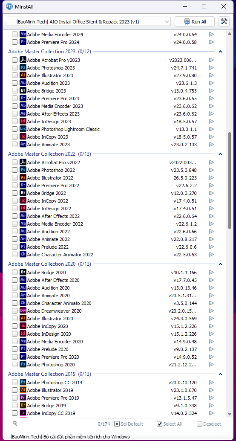Tick the Adobe Premiere Pro 2023 checkbox
This screenshot has width=236, height=441.
click(x=14, y=99)
